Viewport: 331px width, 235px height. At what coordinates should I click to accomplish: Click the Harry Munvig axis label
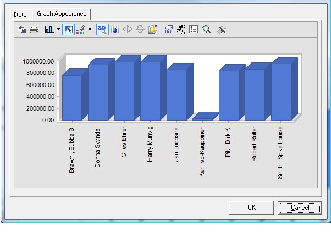click(x=150, y=144)
